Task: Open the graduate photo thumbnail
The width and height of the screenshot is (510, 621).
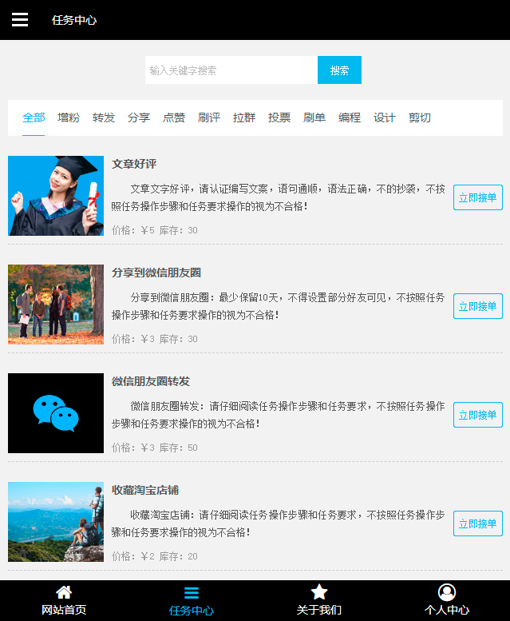Action: coord(56,196)
